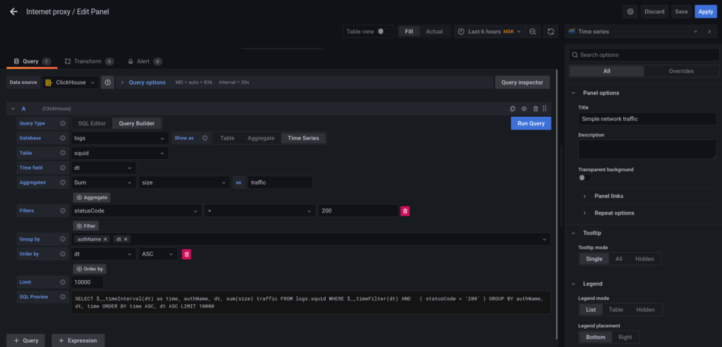Switch to Alert tab
The width and height of the screenshot is (722, 347).
coord(145,61)
